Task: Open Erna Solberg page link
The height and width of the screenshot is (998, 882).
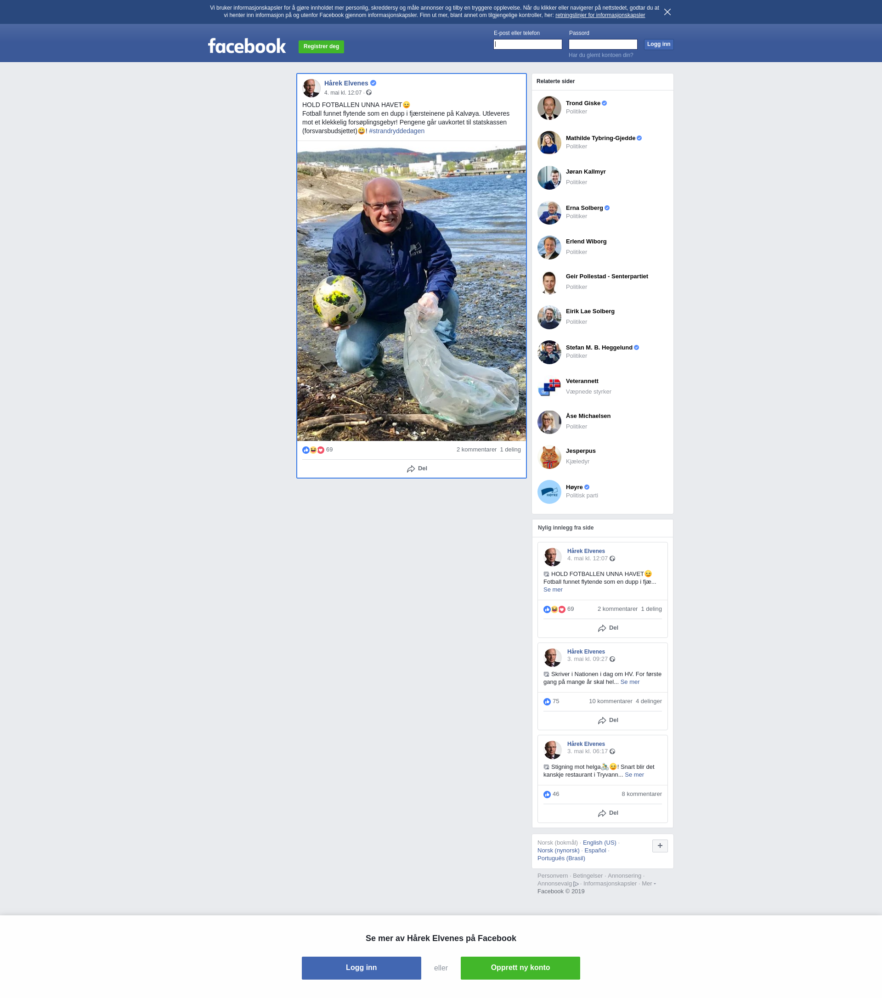Action: click(x=584, y=208)
